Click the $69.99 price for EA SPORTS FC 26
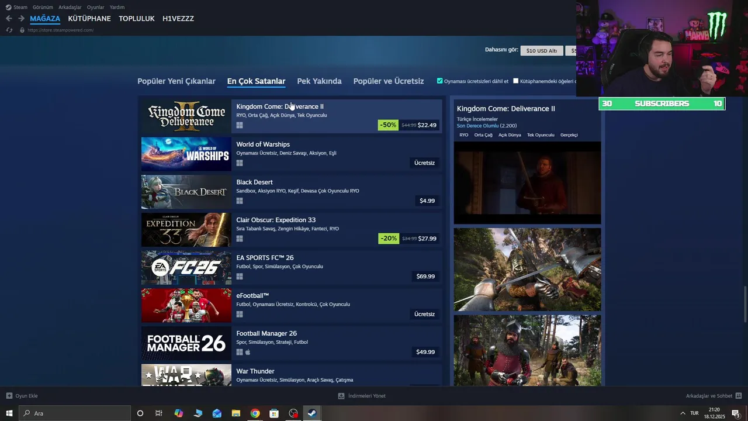 tap(425, 276)
